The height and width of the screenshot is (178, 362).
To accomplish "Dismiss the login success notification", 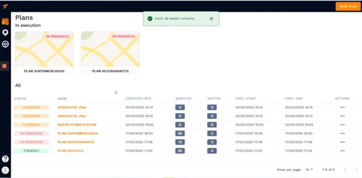I will click(x=211, y=19).
